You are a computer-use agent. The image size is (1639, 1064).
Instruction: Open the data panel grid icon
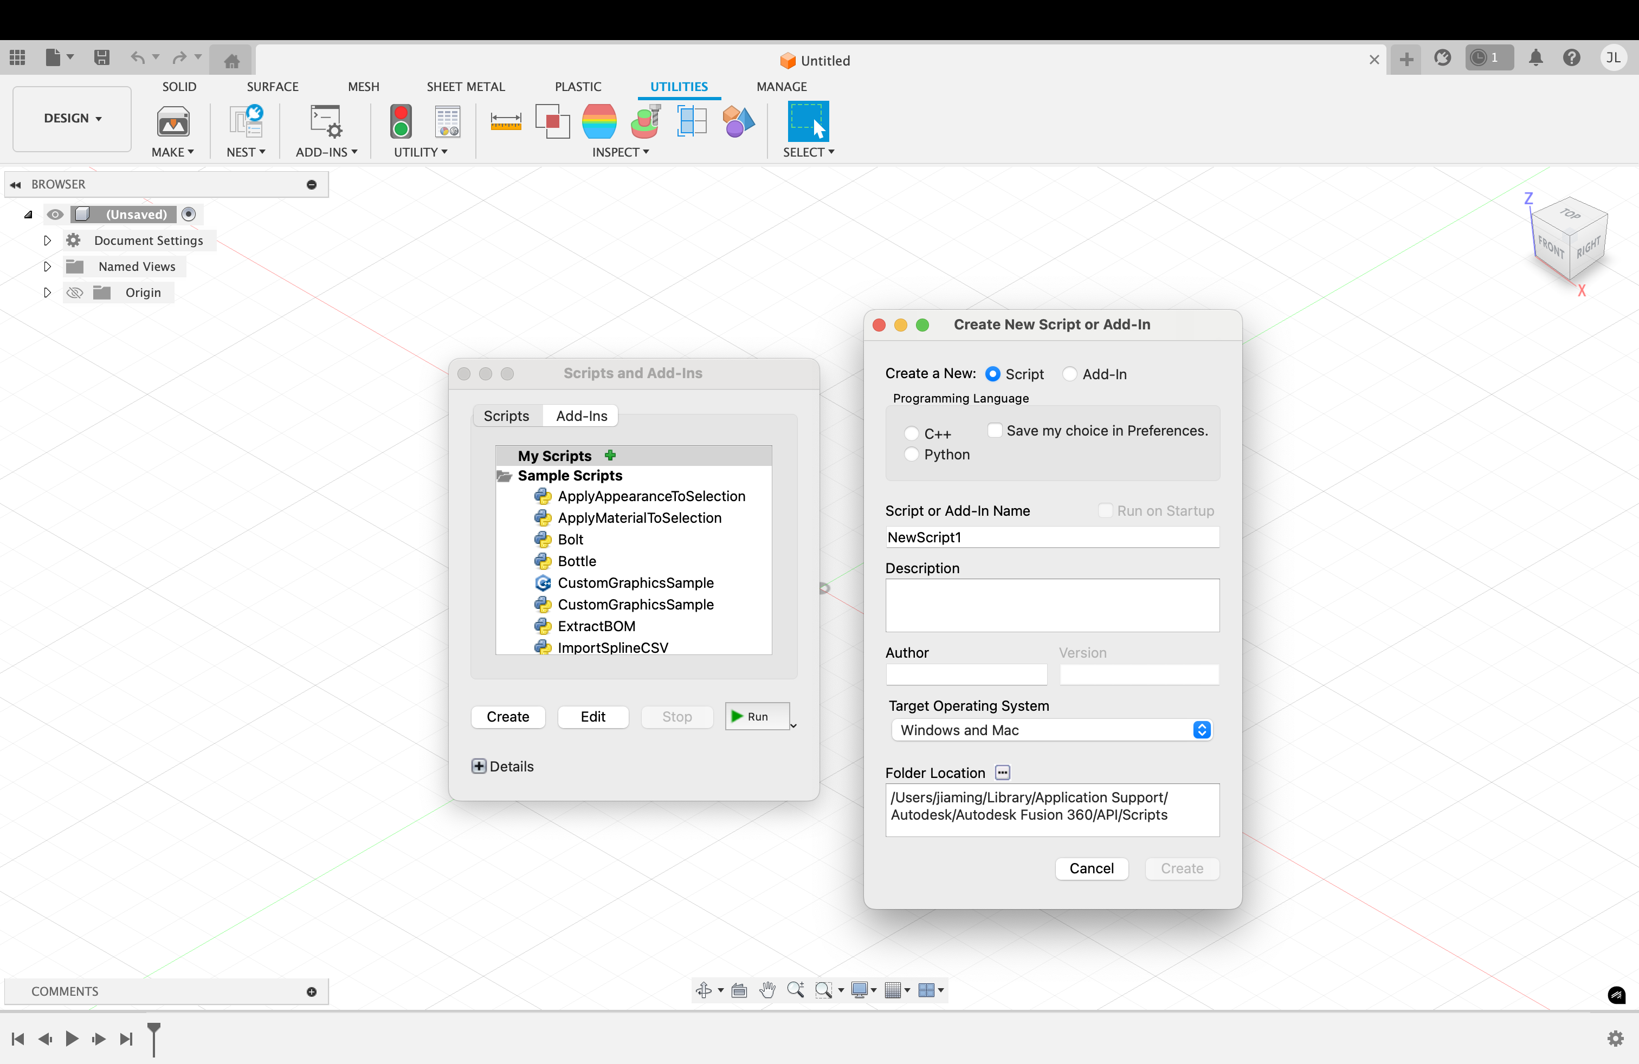[17, 58]
